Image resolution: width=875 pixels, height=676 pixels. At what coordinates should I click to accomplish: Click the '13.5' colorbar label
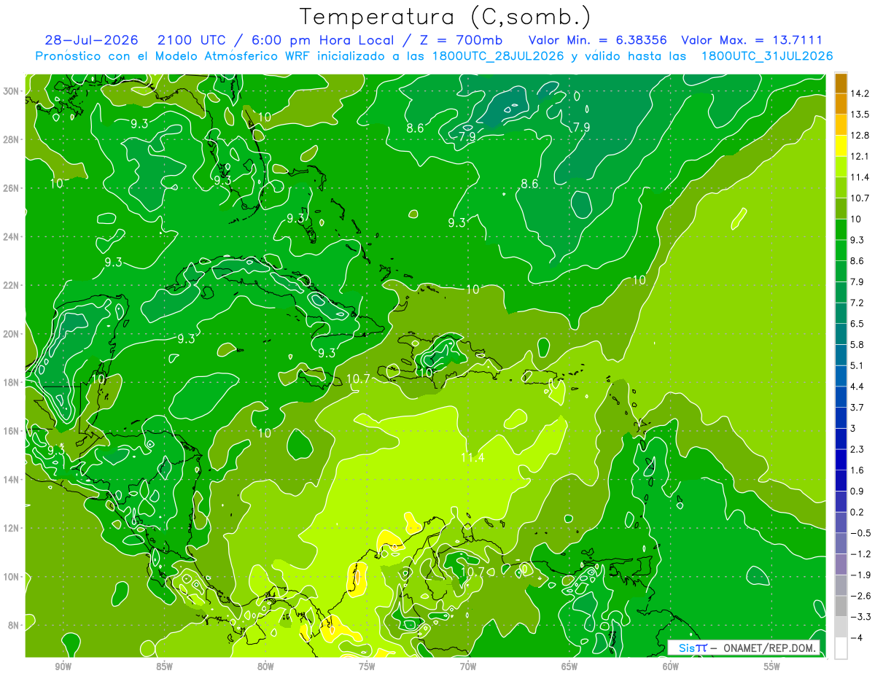tap(859, 114)
